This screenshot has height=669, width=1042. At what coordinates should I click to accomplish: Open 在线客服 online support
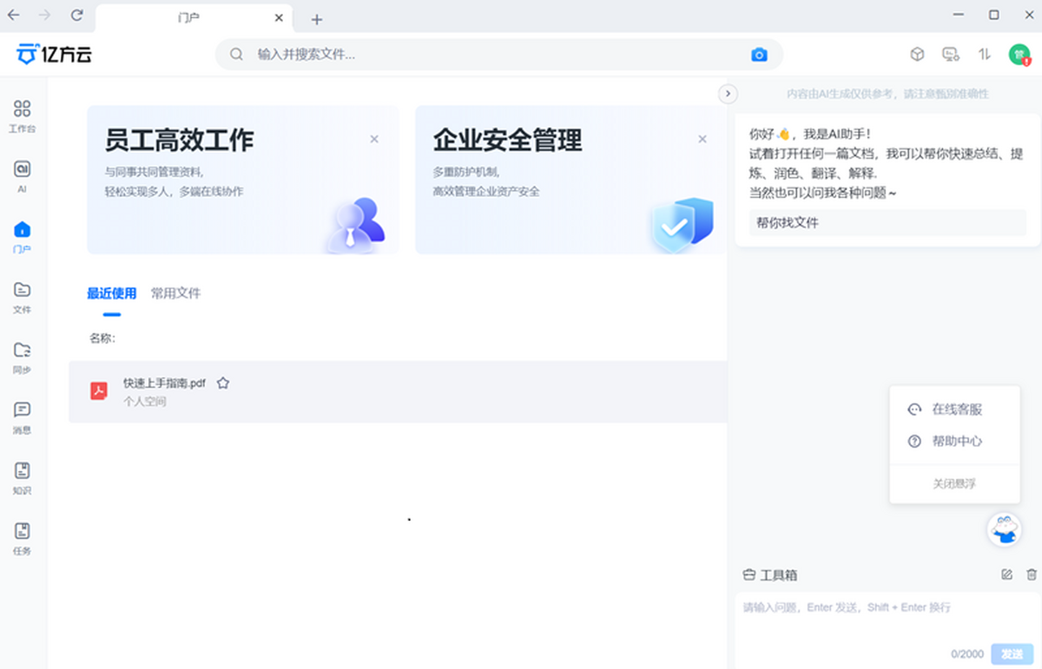(956, 410)
